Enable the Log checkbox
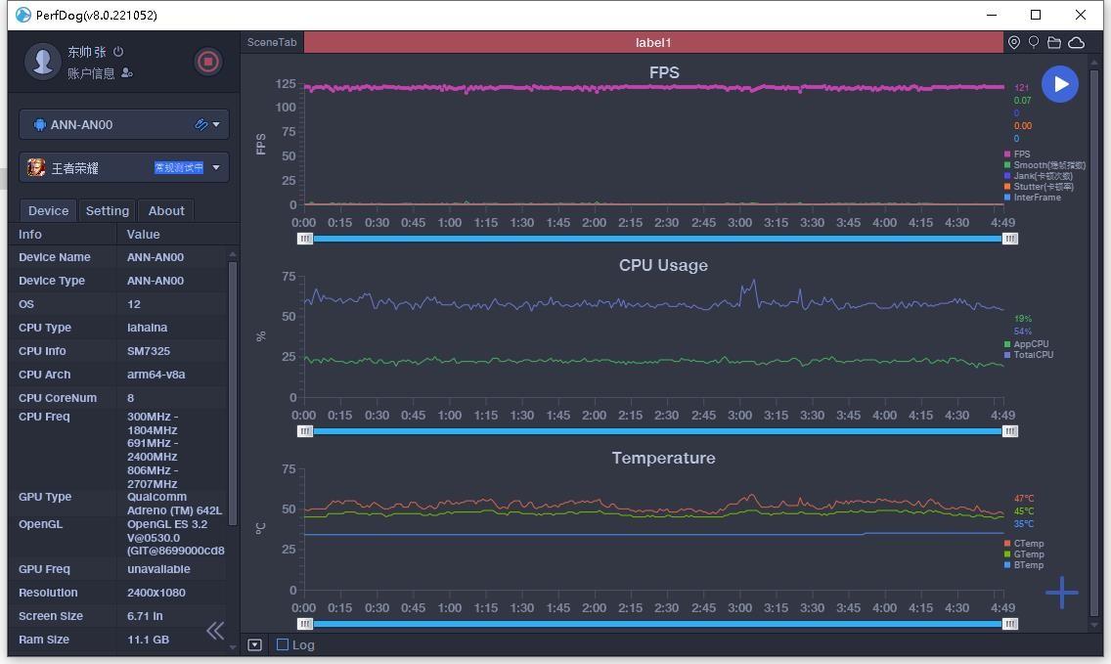 [283, 644]
